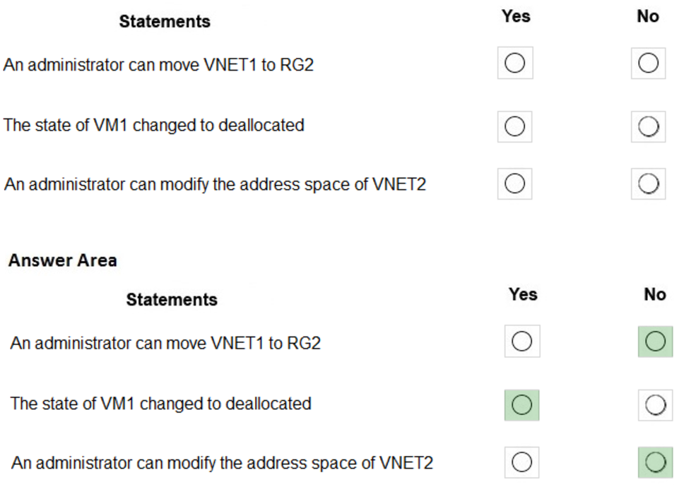Click the Yes column header at the top
684x489 pixels.
click(515, 16)
